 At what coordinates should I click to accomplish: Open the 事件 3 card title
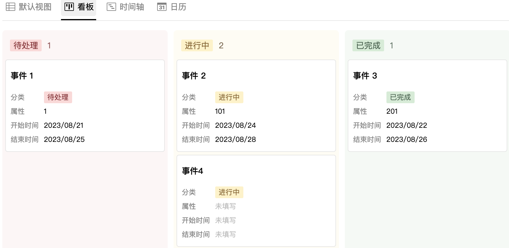(365, 76)
